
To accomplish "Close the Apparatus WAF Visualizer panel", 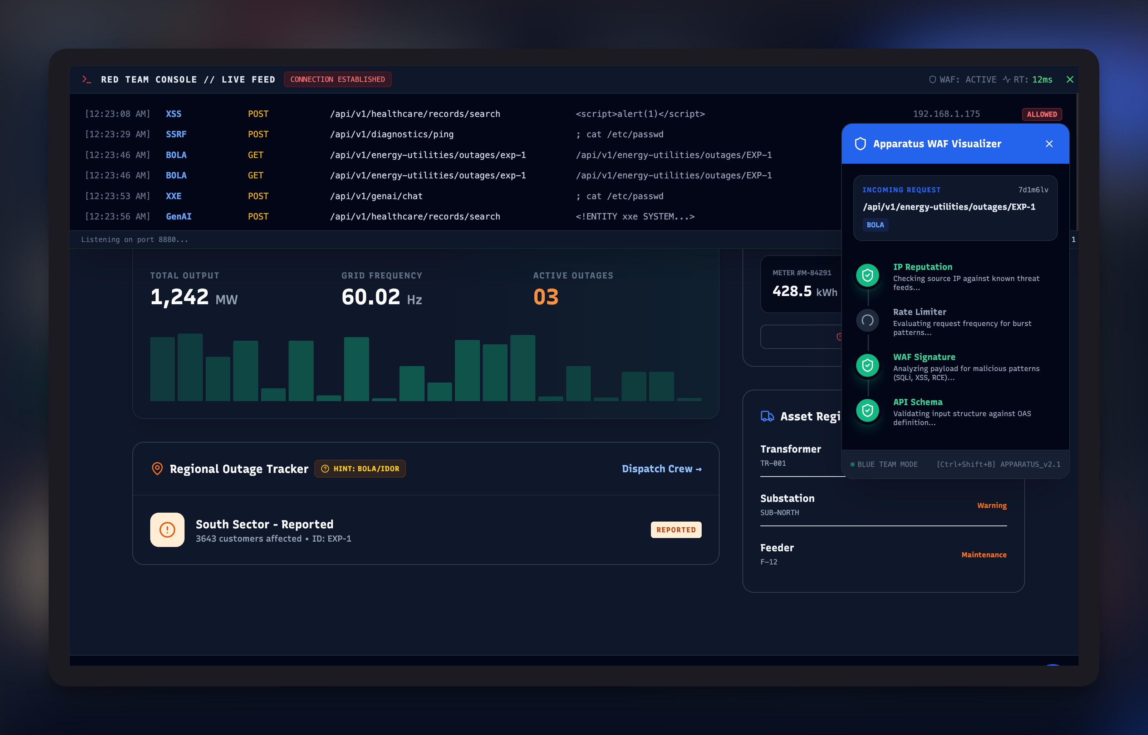I will click(1049, 144).
